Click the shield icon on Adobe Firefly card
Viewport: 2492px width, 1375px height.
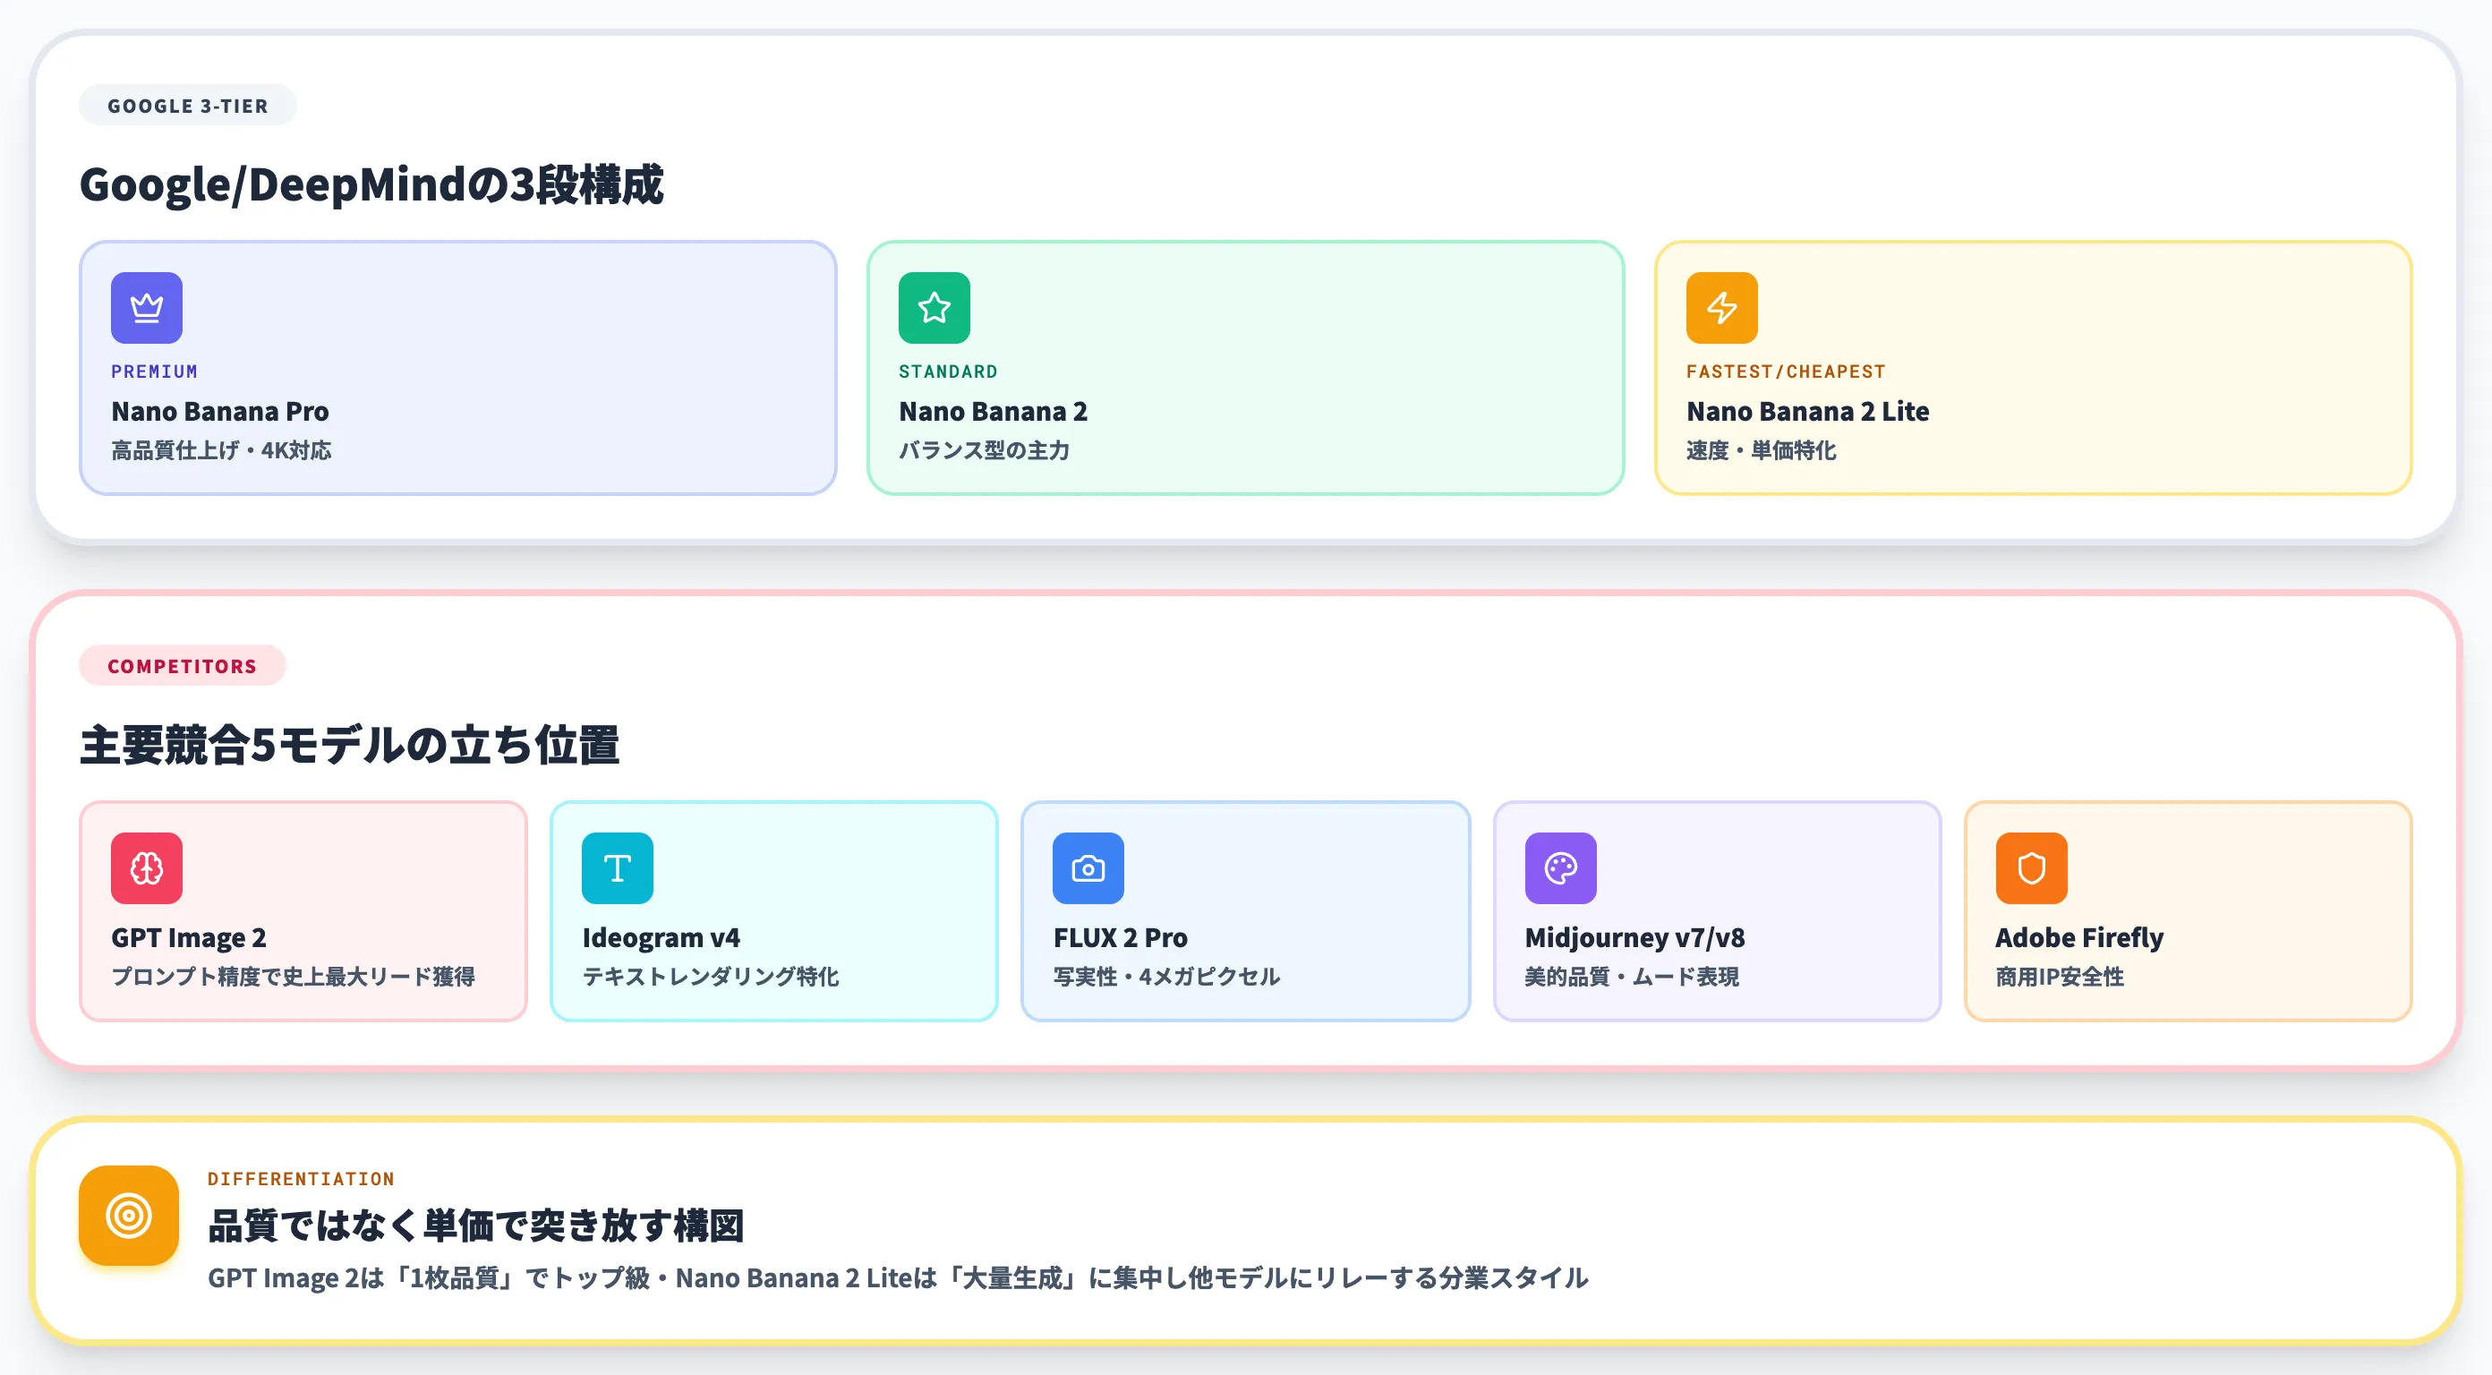[x=2032, y=868]
